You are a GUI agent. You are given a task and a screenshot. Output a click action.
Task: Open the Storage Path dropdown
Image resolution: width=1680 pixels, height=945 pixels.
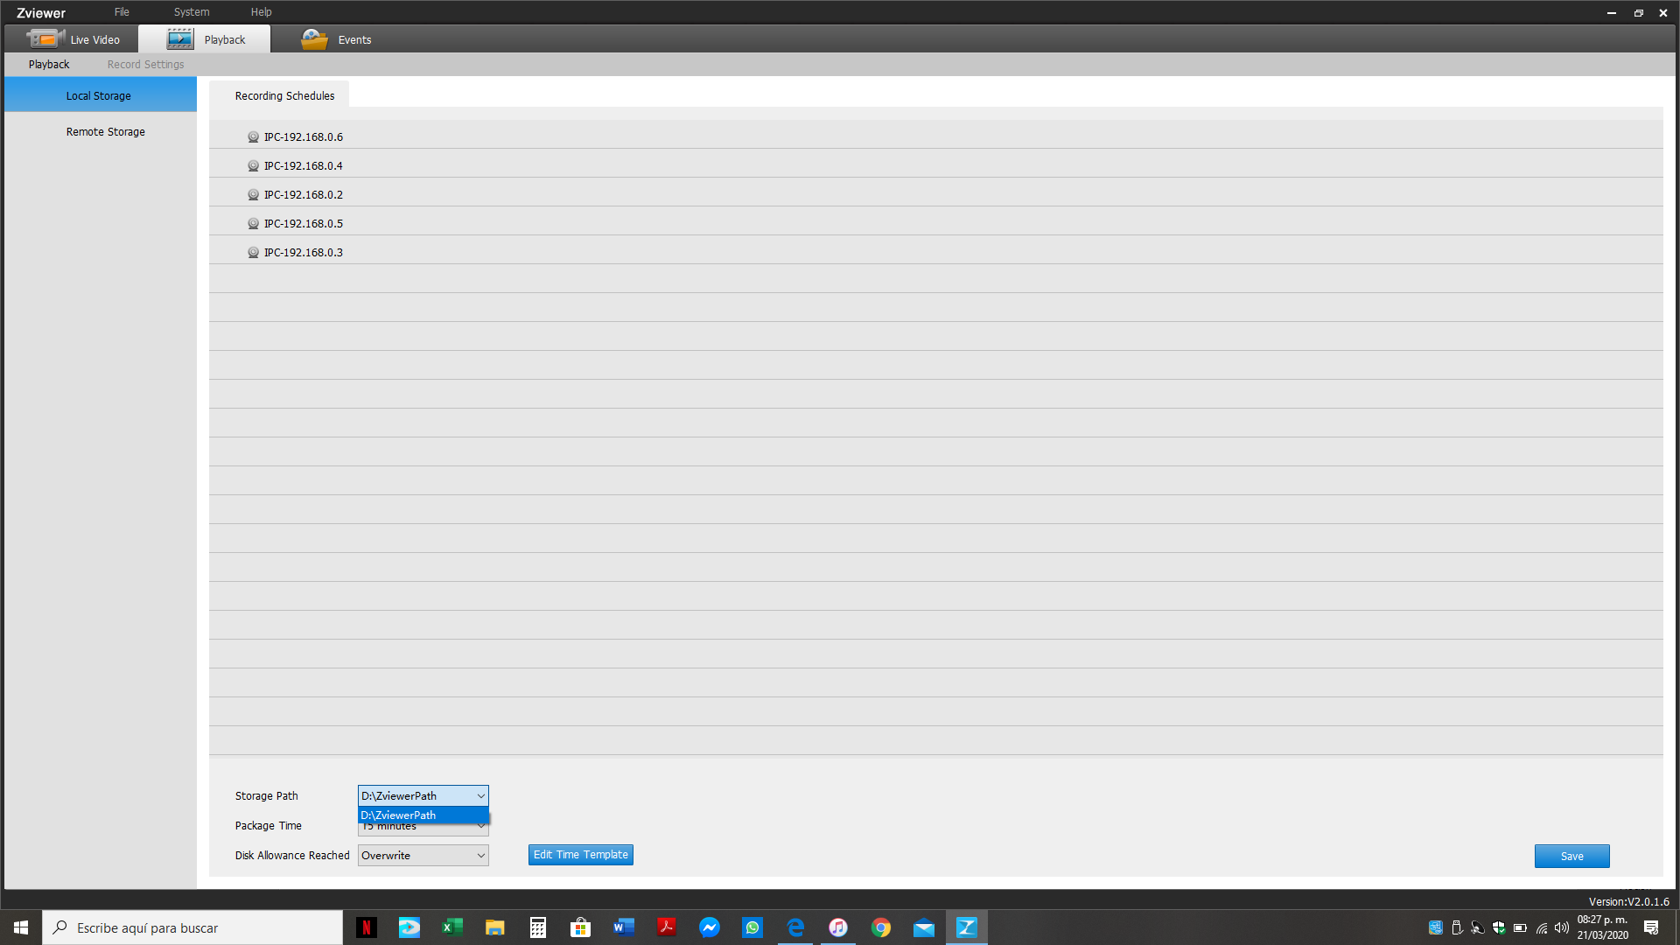pyautogui.click(x=423, y=795)
